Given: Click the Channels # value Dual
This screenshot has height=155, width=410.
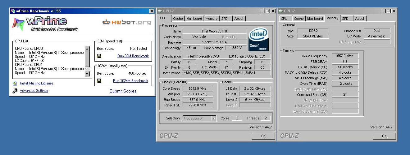Looking at the screenshot, I should pyautogui.click(x=377, y=31).
